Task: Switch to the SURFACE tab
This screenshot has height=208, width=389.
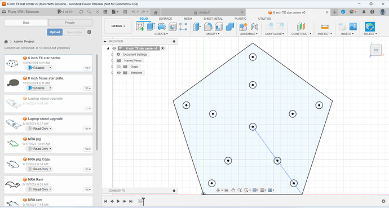Action: pyautogui.click(x=166, y=19)
